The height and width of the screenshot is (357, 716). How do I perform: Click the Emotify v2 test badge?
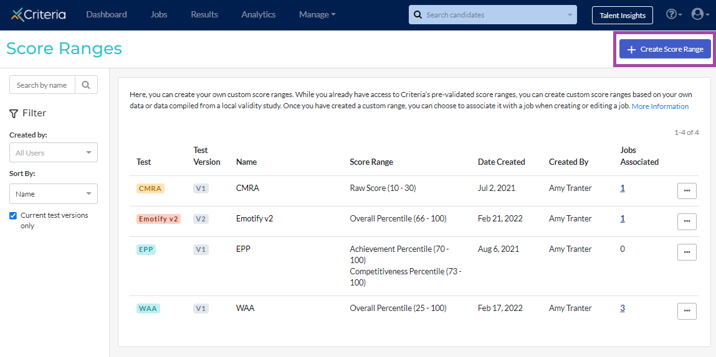[x=158, y=219]
